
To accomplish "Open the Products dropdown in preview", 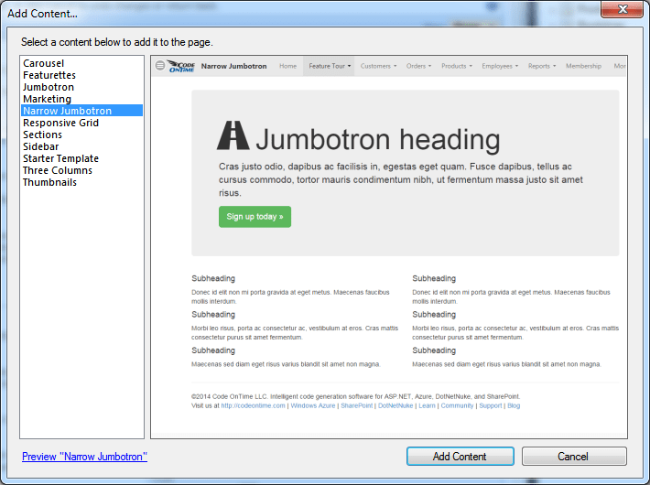I will (457, 66).
